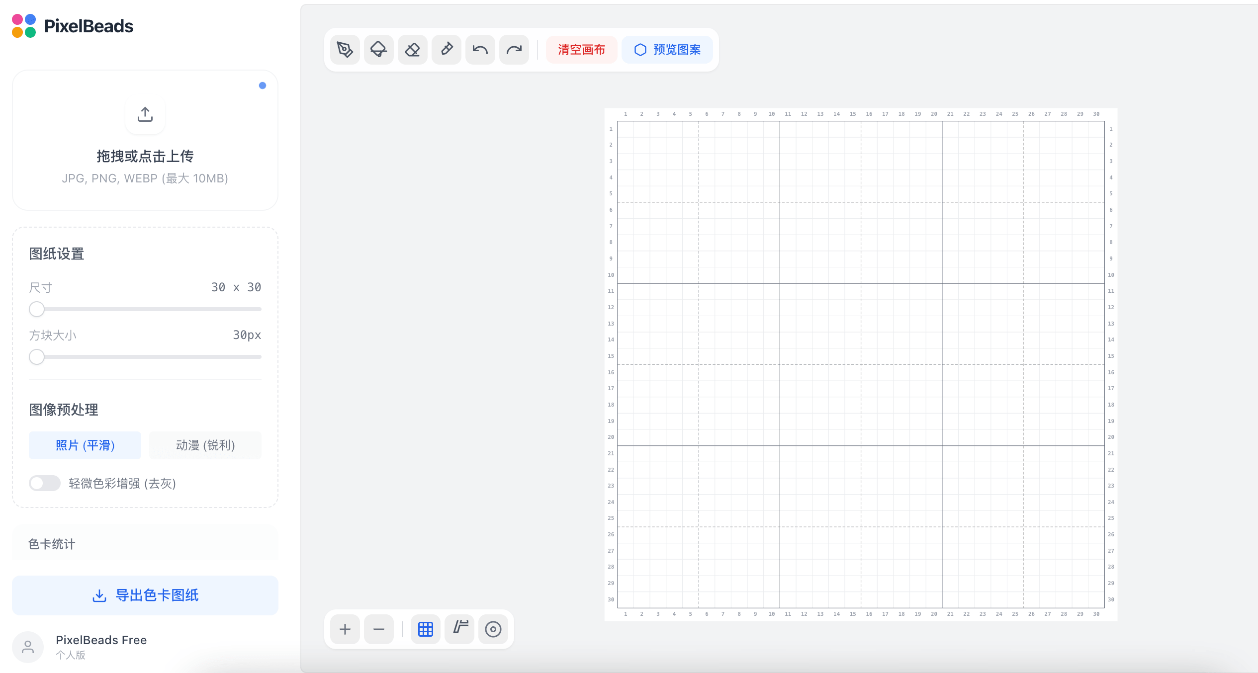Redo the last undone action
This screenshot has width=1258, height=673.
[x=514, y=50]
